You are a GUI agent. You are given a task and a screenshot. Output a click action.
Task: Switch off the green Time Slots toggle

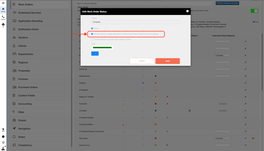coord(254,11)
